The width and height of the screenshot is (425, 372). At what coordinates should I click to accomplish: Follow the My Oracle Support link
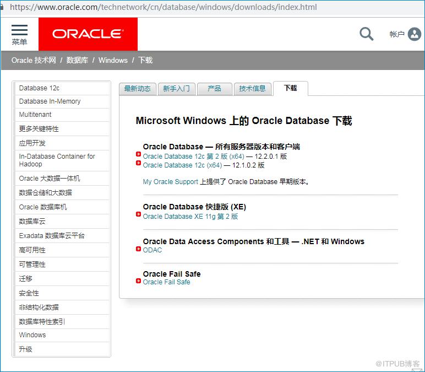[x=171, y=182]
